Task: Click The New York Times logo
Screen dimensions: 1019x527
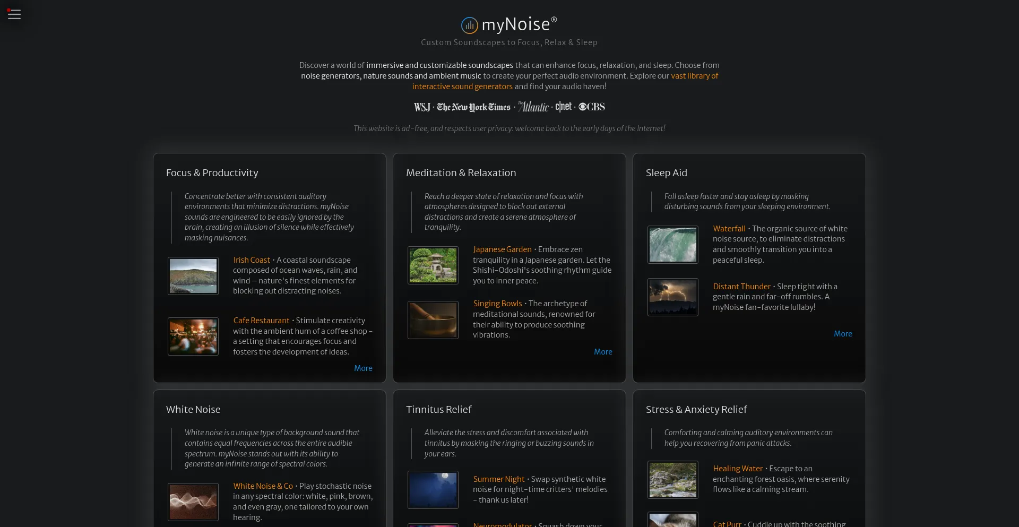Action: point(473,107)
